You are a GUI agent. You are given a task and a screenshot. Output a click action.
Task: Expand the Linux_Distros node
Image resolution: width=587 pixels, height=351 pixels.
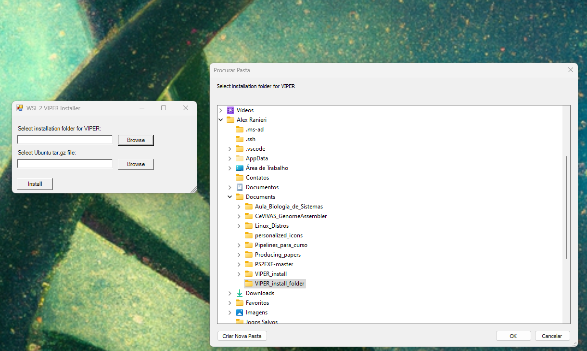click(239, 226)
